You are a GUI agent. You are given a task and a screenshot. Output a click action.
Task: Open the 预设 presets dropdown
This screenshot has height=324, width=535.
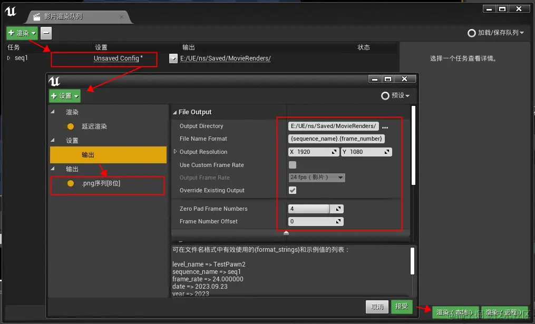[x=395, y=95]
